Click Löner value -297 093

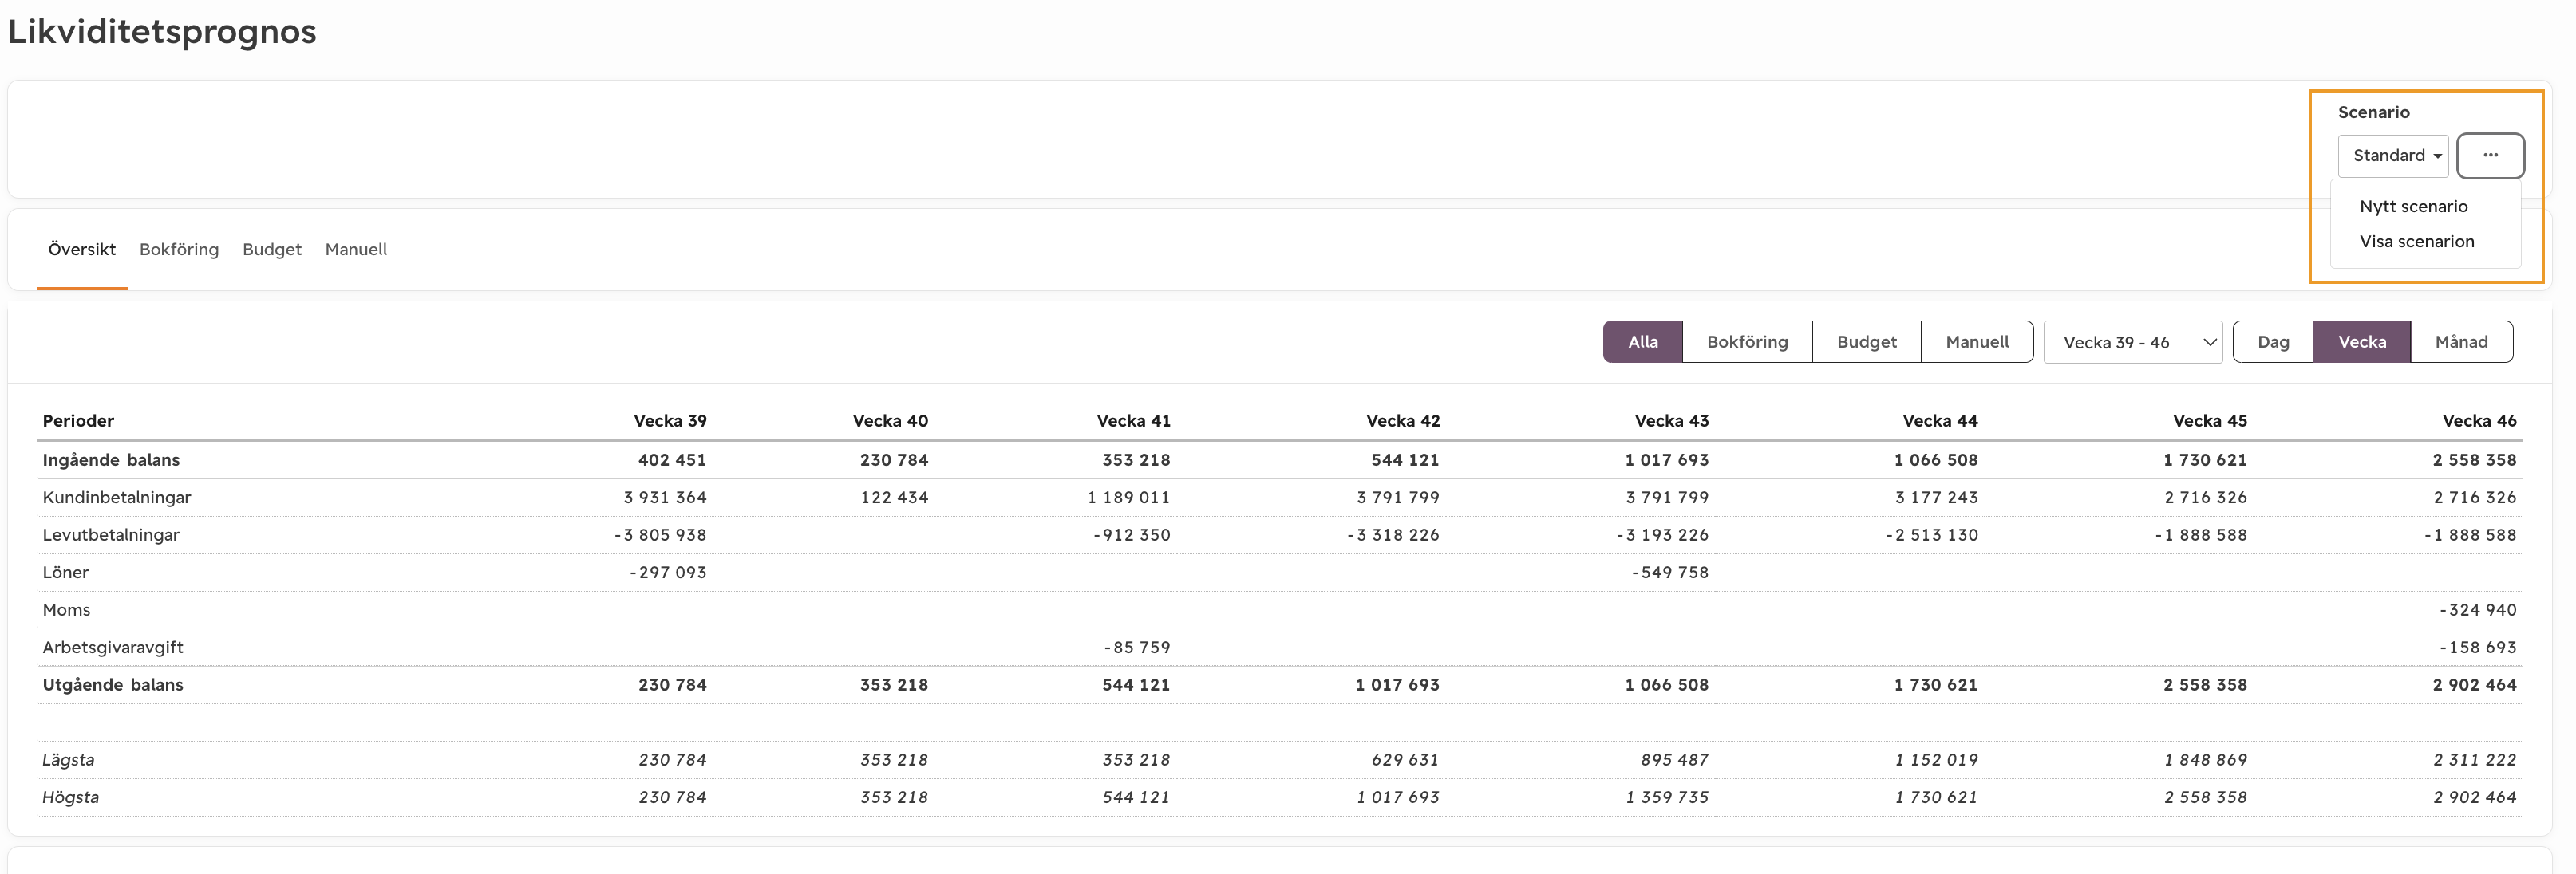[668, 573]
